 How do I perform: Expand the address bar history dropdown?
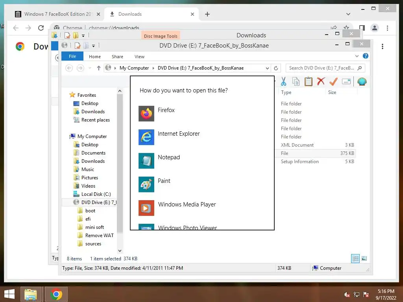point(267,68)
